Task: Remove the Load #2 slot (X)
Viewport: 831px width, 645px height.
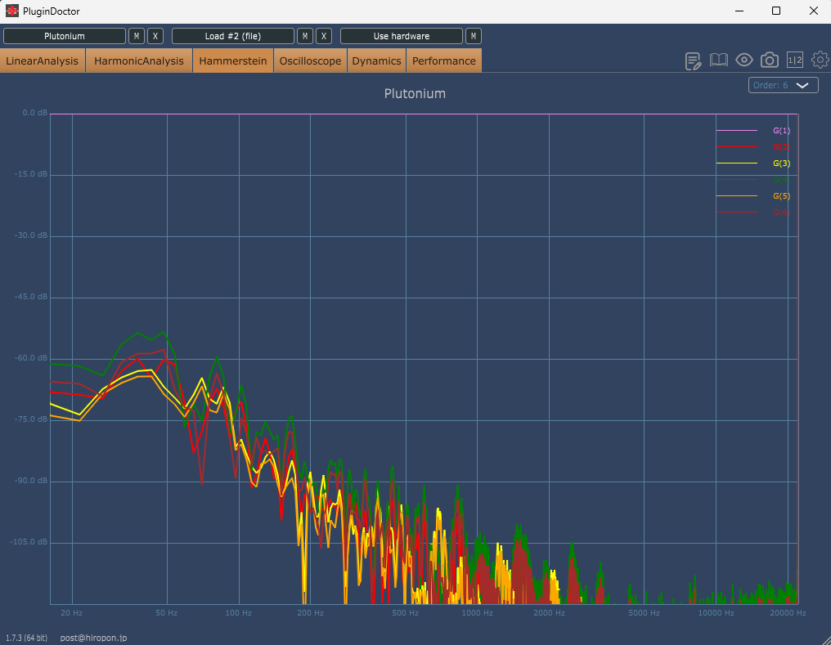Action: pyautogui.click(x=324, y=36)
